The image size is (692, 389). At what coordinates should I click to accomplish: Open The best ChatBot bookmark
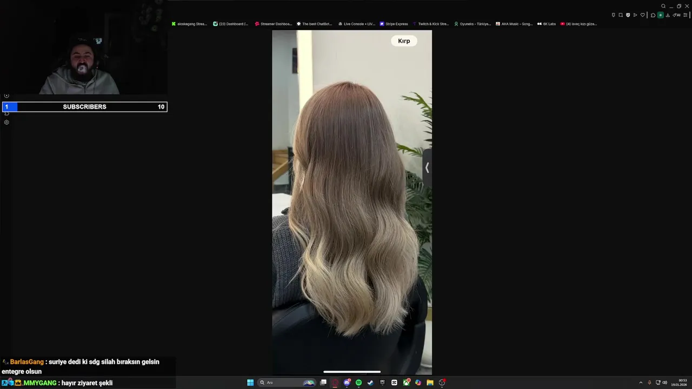315,24
